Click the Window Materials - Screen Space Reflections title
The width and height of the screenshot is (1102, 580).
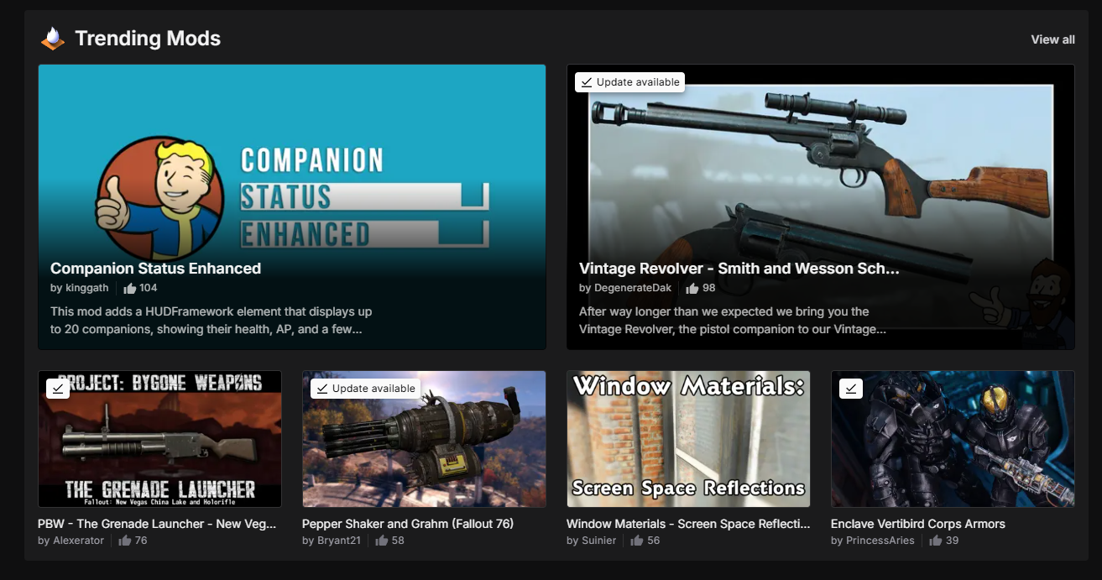[688, 524]
